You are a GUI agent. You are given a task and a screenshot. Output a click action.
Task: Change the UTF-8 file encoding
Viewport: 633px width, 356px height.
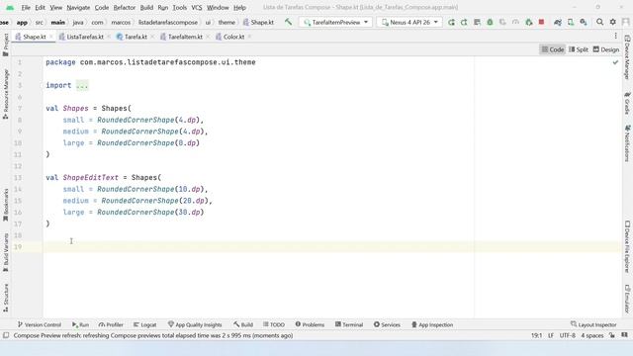pos(567,335)
